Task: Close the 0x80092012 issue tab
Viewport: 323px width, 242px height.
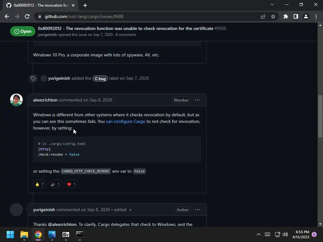Action: point(73,5)
